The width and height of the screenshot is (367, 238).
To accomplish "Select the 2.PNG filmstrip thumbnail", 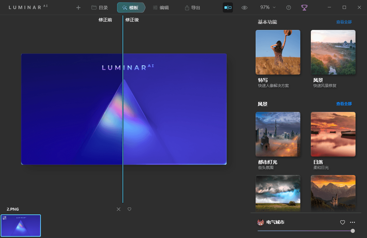I will pyautogui.click(x=21, y=226).
